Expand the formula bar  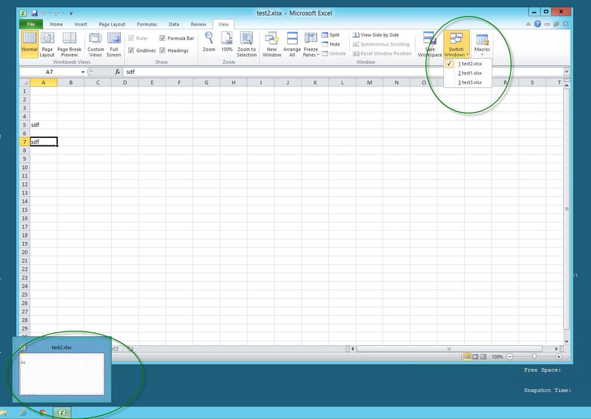coord(567,72)
